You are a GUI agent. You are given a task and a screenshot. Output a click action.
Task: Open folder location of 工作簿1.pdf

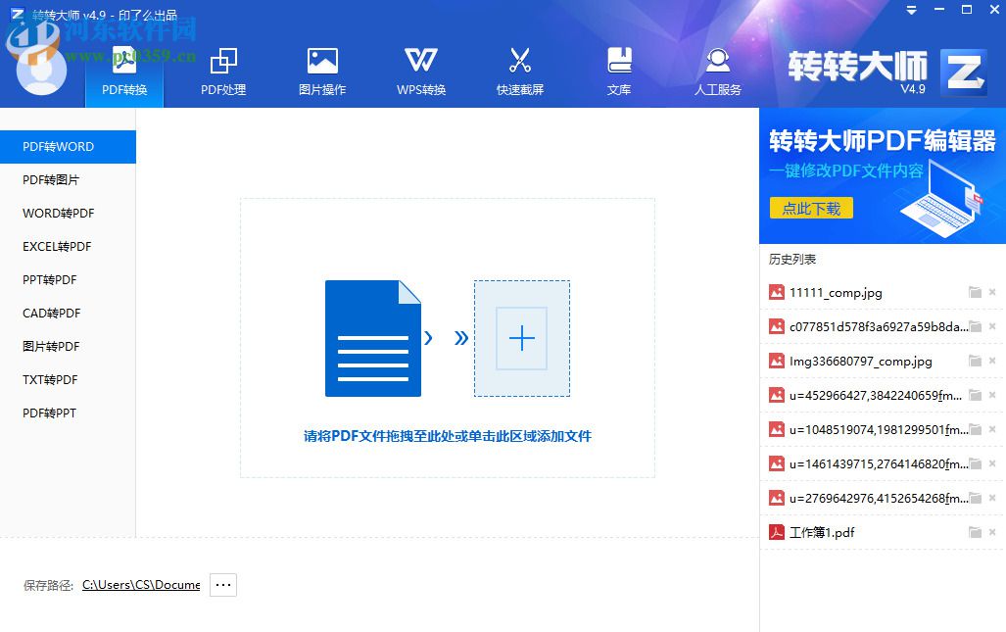click(x=976, y=532)
